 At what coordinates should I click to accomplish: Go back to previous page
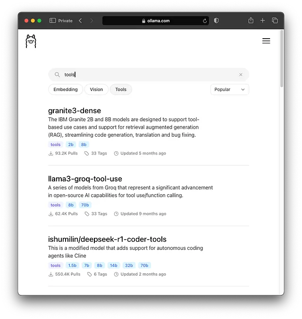click(x=80, y=21)
